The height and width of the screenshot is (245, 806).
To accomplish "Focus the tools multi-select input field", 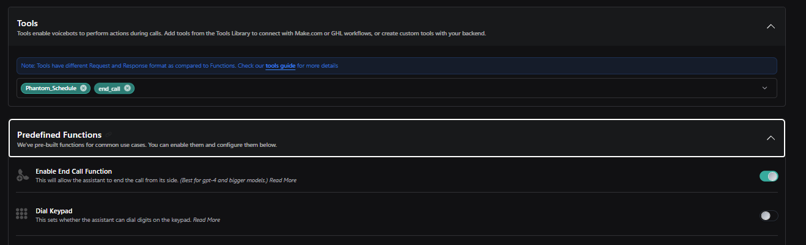I will click(397, 88).
